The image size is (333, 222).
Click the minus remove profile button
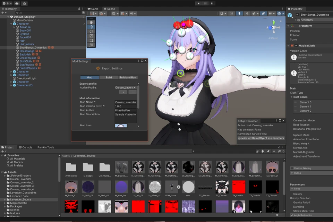pyautogui.click(x=132, y=92)
